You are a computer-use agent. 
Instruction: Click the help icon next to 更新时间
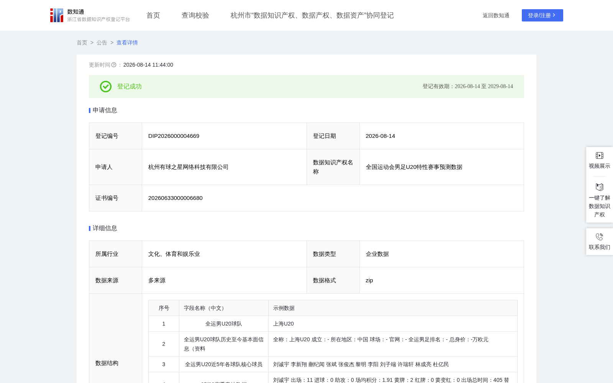pyautogui.click(x=114, y=65)
